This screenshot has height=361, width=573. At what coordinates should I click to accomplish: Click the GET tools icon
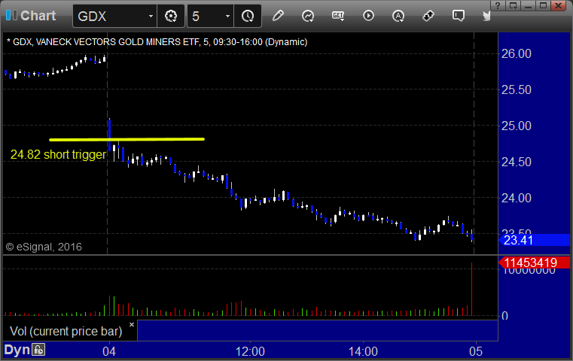click(338, 16)
